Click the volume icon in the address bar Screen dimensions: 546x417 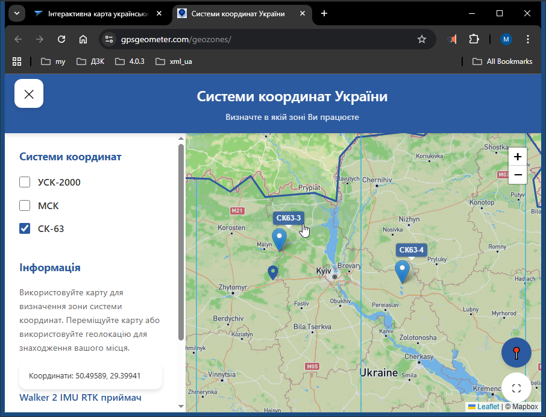[453, 39]
